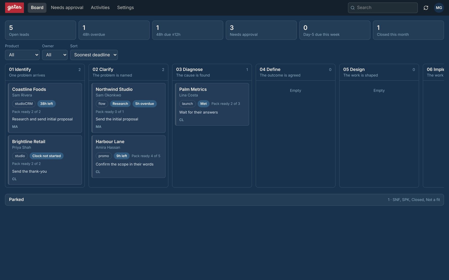Click the studioCRM tag
This screenshot has width=449, height=280.
pos(24,104)
